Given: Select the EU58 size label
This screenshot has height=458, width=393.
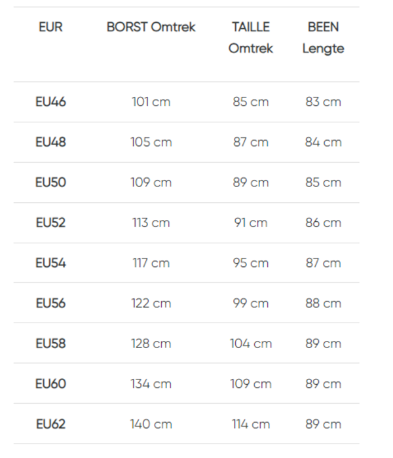Looking at the screenshot, I should pos(50,343).
